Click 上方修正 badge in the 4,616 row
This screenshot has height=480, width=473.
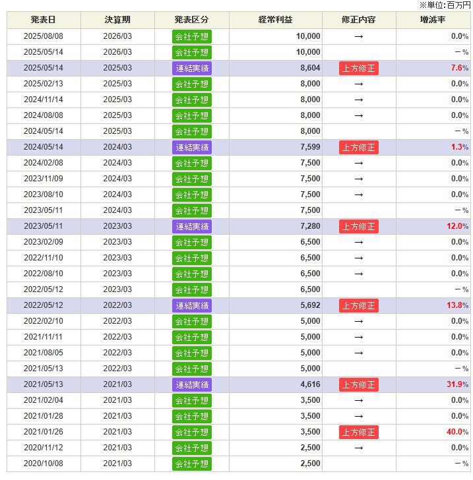point(359,385)
